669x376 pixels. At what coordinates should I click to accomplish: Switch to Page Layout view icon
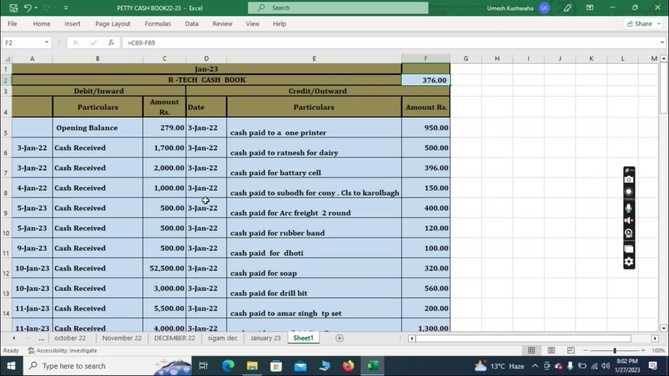coord(551,350)
